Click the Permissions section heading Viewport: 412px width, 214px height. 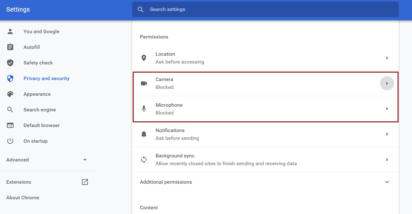click(x=154, y=37)
